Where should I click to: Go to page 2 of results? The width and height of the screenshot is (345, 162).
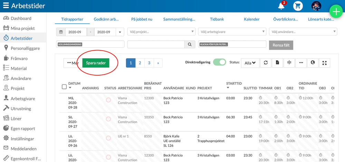[140, 63]
